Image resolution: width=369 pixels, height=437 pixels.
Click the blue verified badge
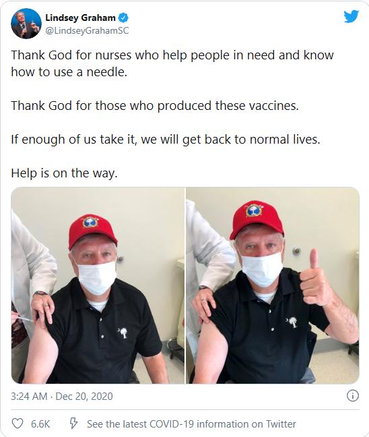[123, 18]
